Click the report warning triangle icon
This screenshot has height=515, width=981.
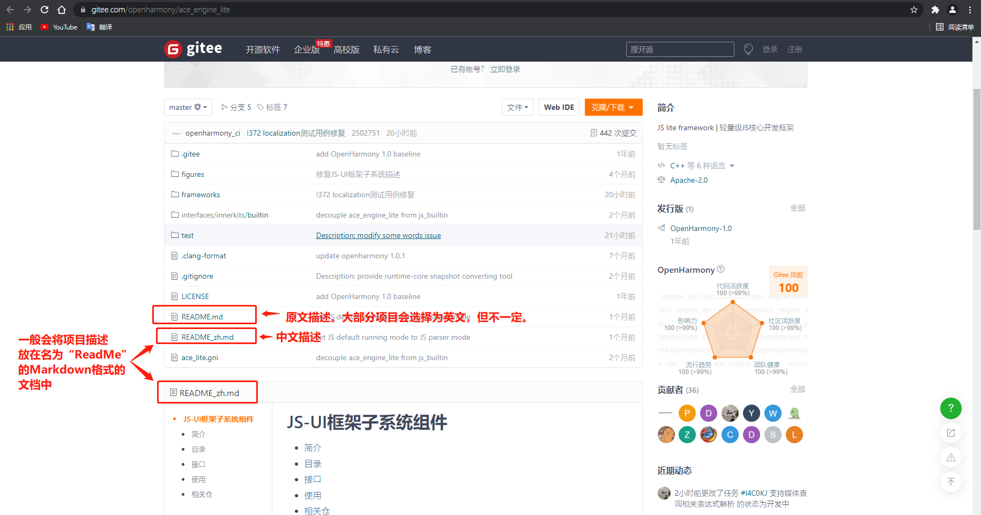(x=951, y=457)
